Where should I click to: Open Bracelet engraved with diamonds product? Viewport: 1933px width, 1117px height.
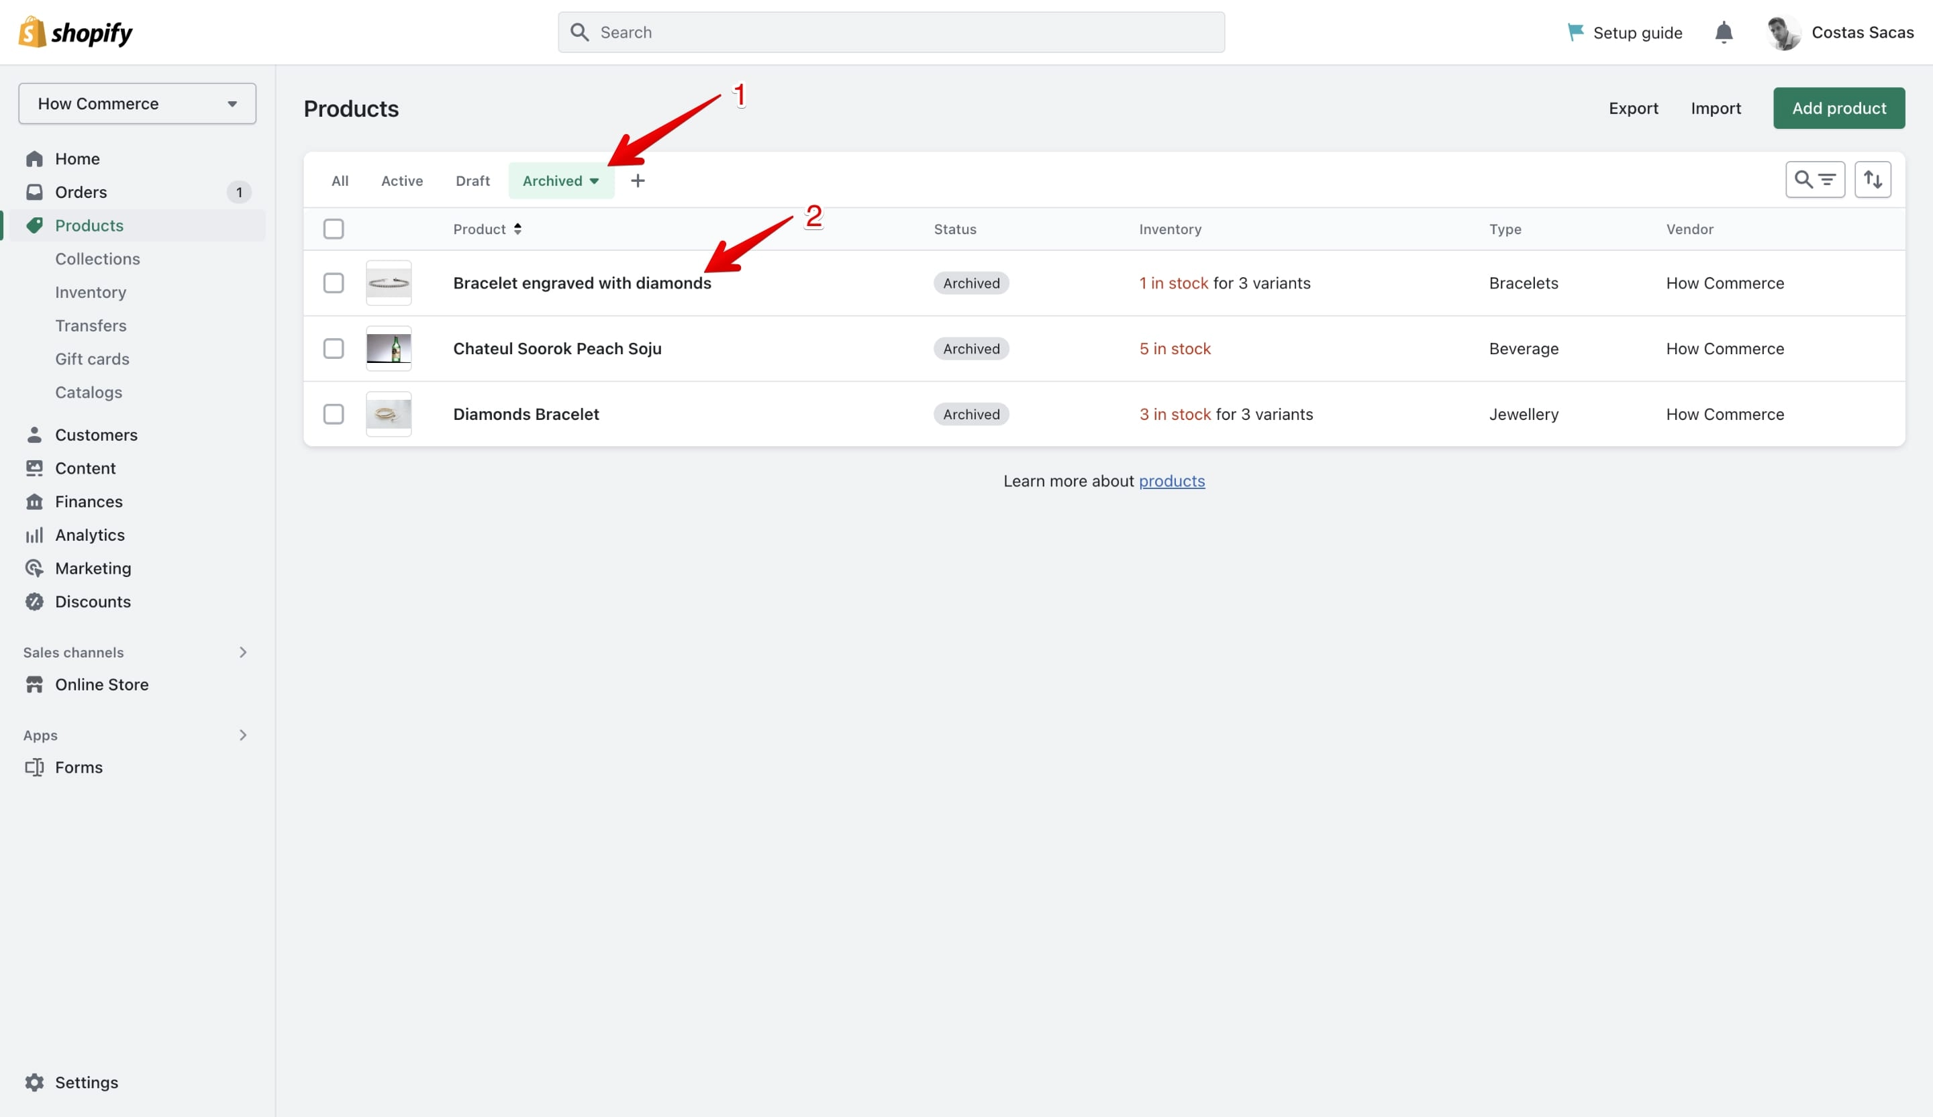click(582, 283)
